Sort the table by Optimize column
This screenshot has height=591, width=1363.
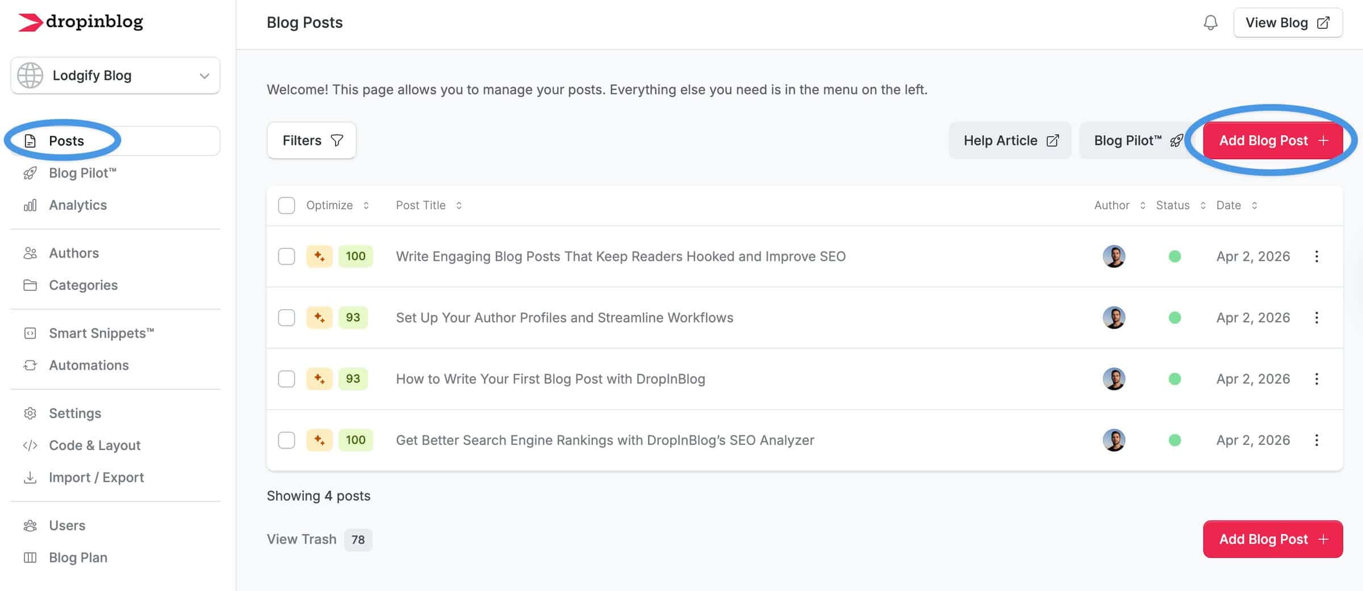tap(337, 206)
